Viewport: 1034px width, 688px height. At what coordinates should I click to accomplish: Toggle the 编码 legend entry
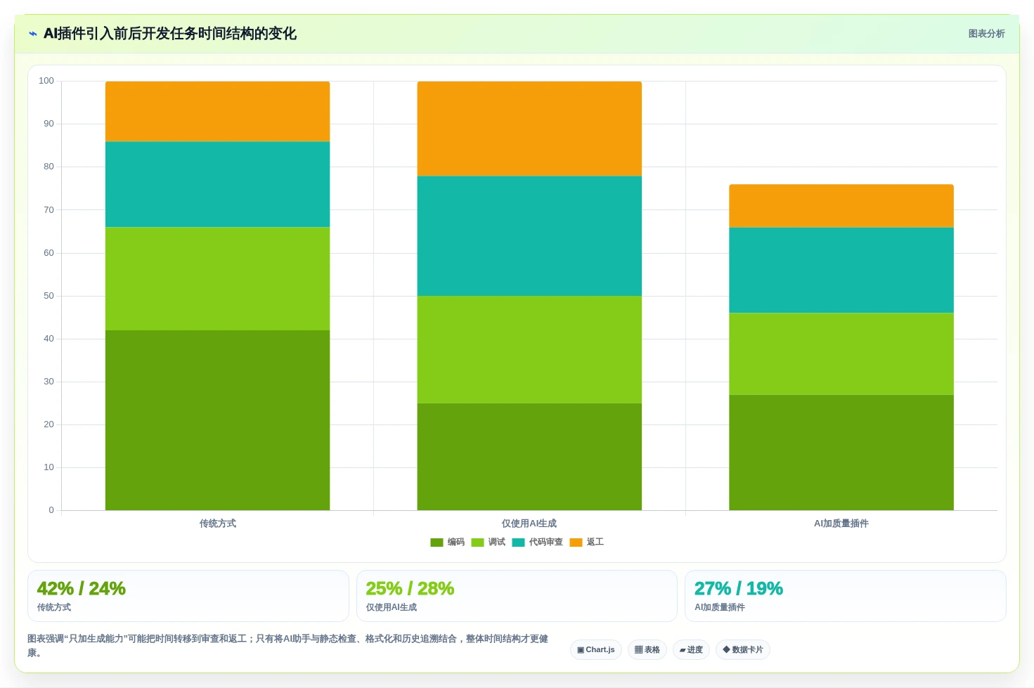(x=447, y=542)
